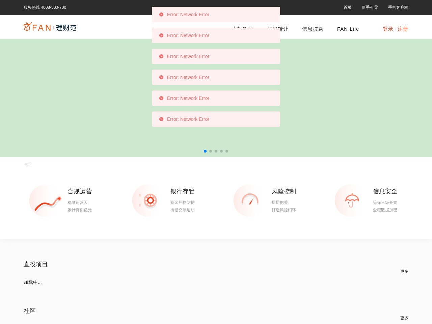Image resolution: width=432 pixels, height=324 pixels.
Task: Show 更多 for 直投项目 section
Action: pos(404,271)
